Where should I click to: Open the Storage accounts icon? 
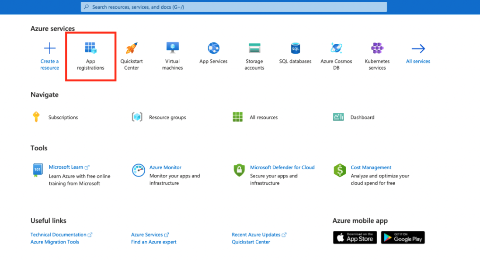point(254,48)
